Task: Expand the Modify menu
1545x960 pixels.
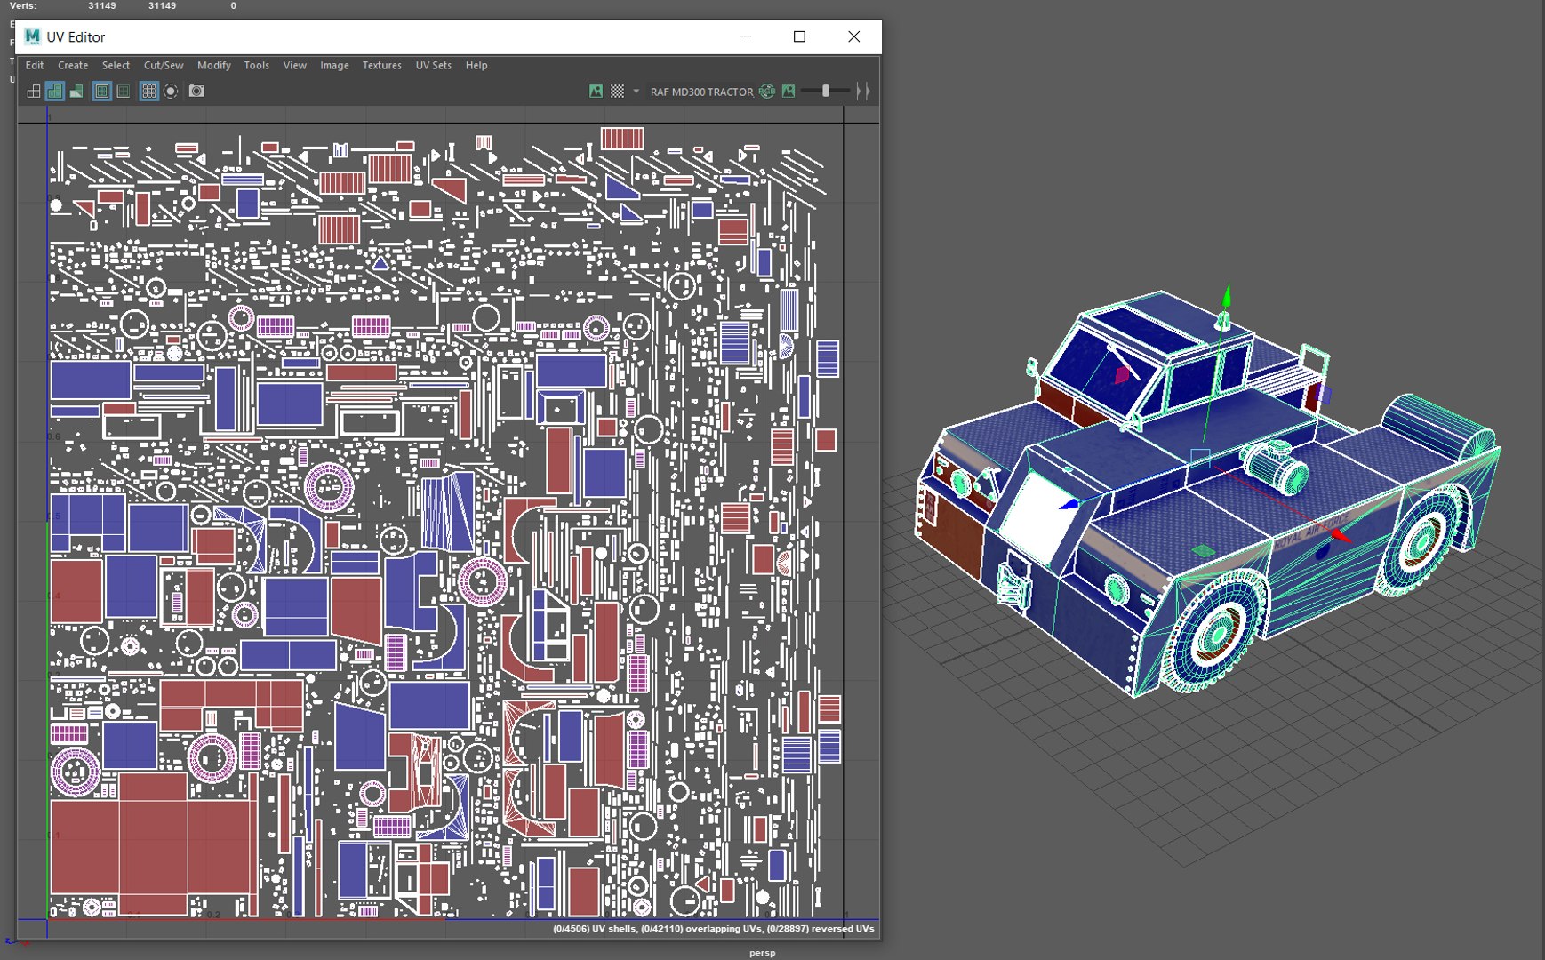Action: click(x=213, y=66)
